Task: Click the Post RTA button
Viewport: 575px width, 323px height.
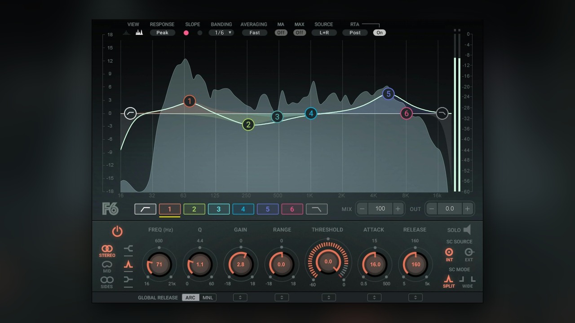Action: click(355, 33)
